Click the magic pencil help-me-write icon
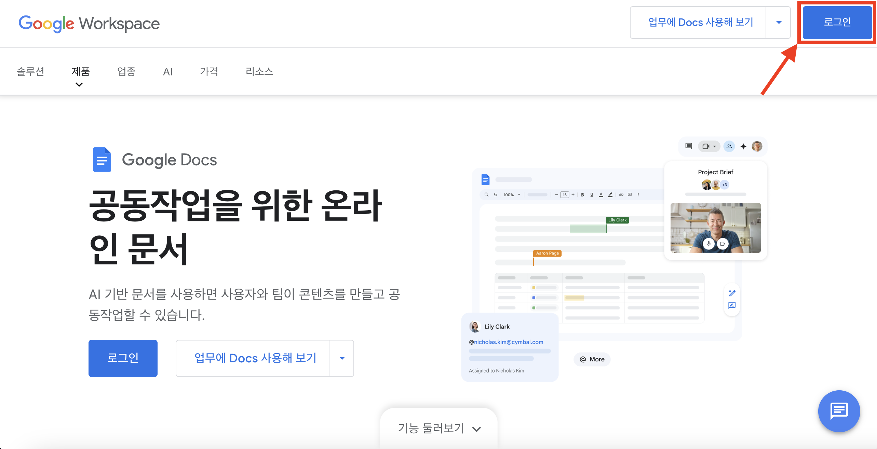 (732, 293)
